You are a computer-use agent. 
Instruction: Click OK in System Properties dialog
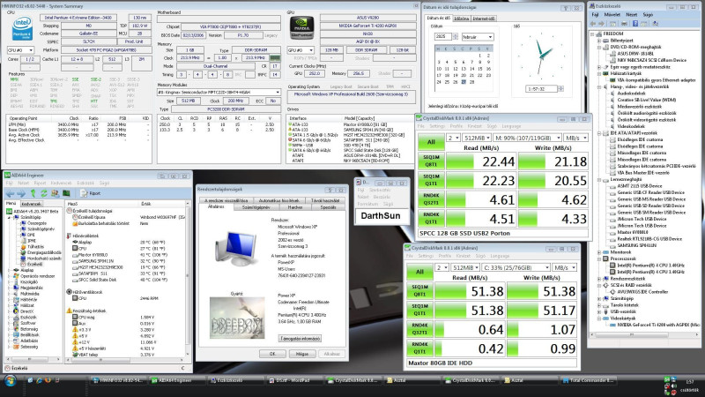point(272,354)
